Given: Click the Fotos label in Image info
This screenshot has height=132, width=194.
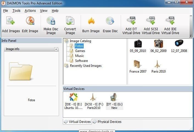Looking at the screenshot, I should (x=32, y=100).
